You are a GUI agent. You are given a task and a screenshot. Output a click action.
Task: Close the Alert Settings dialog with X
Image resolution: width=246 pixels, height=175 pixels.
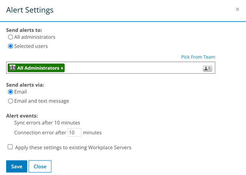pyautogui.click(x=238, y=10)
